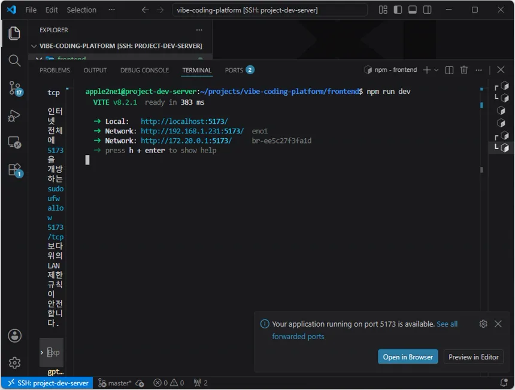Image resolution: width=515 pixels, height=390 pixels.
Task: Open the Explorer more actions ellipsis
Action: pos(199,30)
